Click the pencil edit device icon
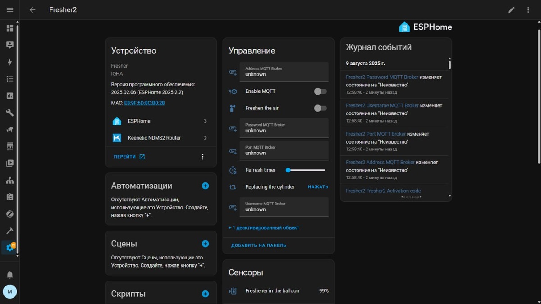The width and height of the screenshot is (541, 304). [511, 10]
